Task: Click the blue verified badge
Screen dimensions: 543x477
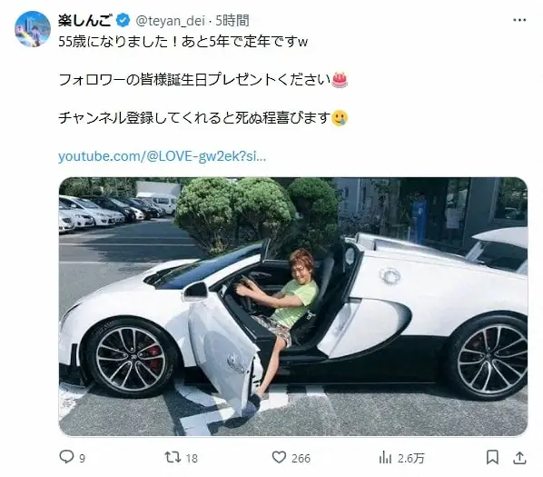Action: (123, 21)
